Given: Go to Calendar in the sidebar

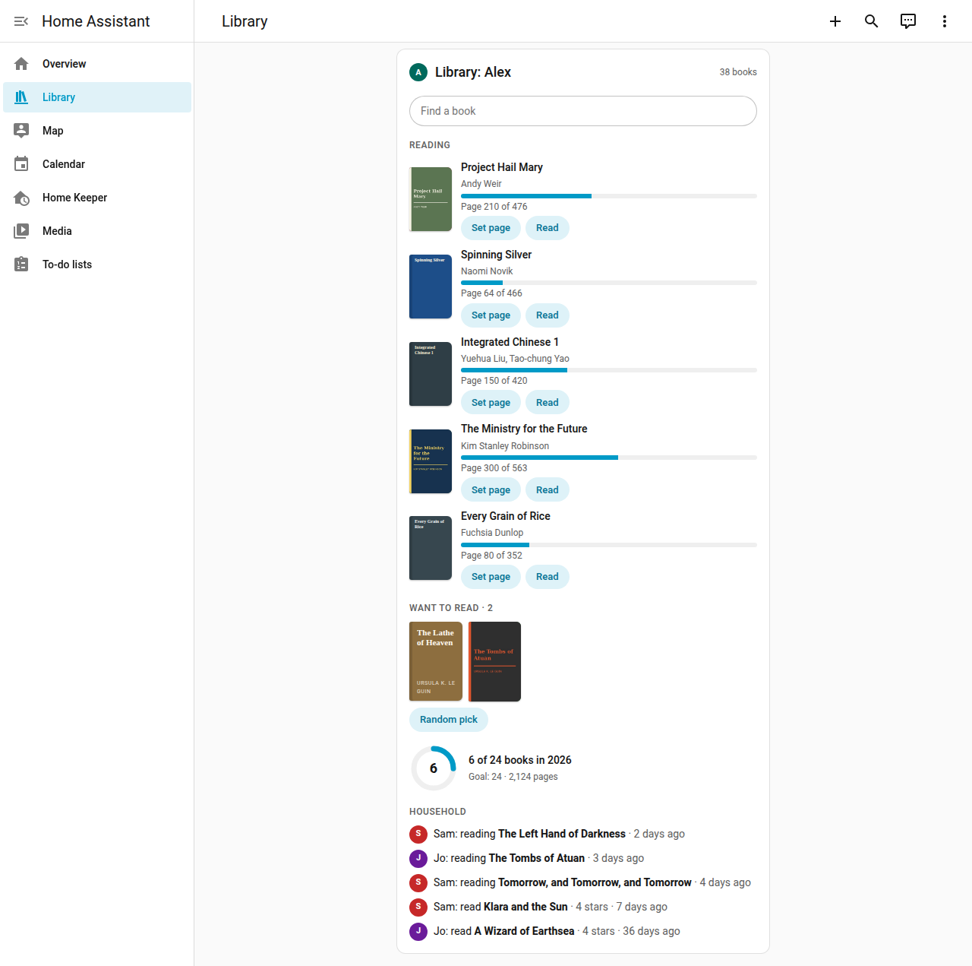Looking at the screenshot, I should tap(97, 164).
